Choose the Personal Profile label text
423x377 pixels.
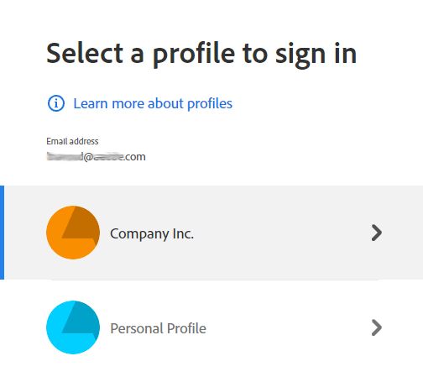point(158,328)
